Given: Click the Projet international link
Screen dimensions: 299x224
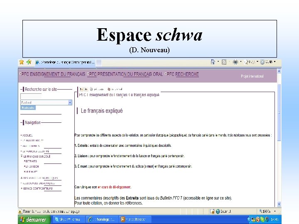Looking at the screenshot, I should 252,76.
